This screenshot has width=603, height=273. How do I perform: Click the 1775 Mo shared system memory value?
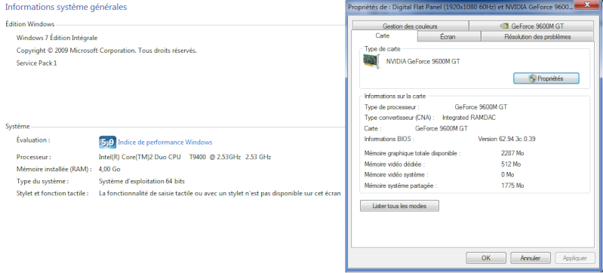[512, 186]
